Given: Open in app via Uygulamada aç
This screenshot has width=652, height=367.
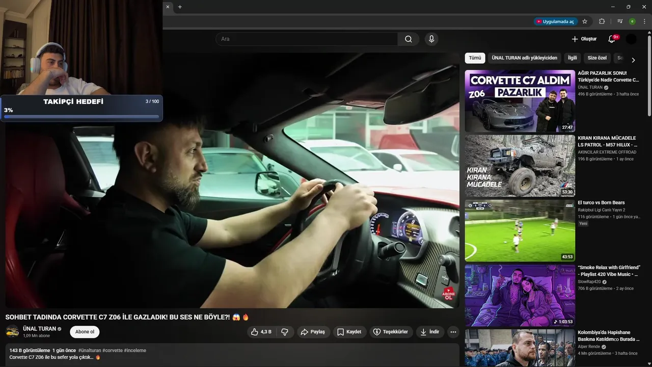Looking at the screenshot, I should click(555, 21).
